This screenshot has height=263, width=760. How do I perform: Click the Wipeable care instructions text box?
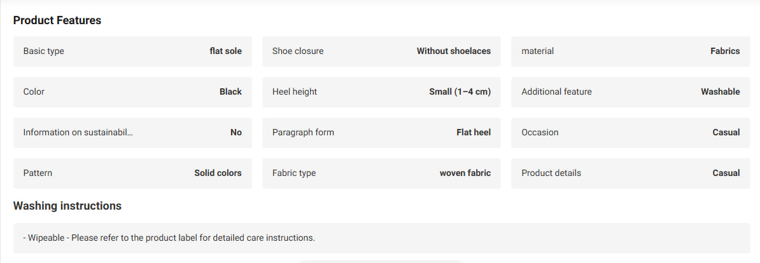pos(381,238)
